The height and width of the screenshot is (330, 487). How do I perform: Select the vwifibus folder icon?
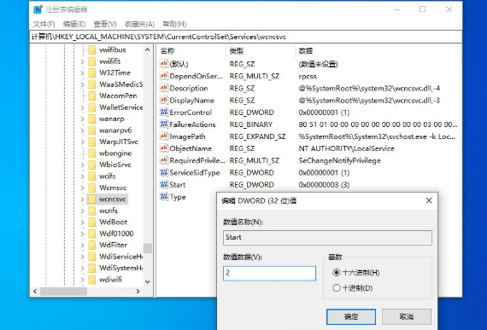92,50
